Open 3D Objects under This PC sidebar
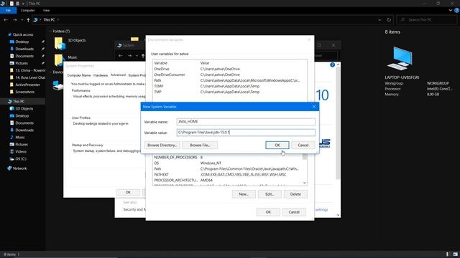 point(24,109)
